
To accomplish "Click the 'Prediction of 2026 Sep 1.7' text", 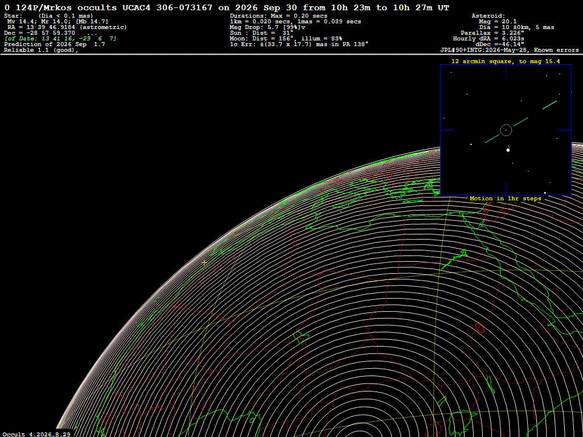I will 55,44.
